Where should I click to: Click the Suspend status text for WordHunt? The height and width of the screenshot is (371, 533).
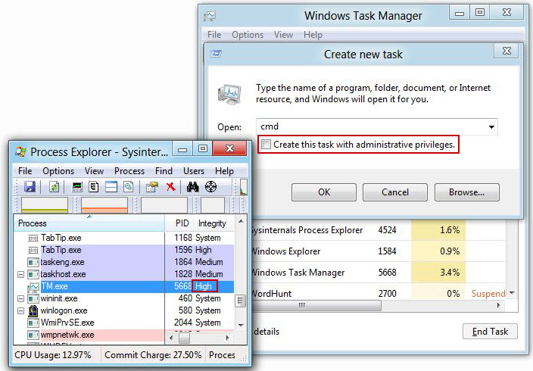(x=488, y=294)
